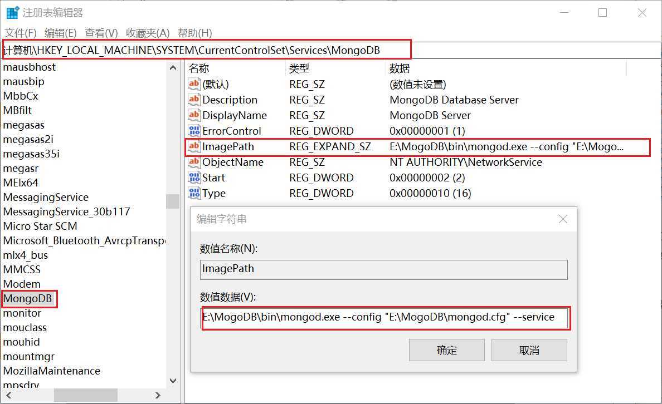The height and width of the screenshot is (404, 662).
Task: Select the MozillaMaintenance key
Action: 51,371
